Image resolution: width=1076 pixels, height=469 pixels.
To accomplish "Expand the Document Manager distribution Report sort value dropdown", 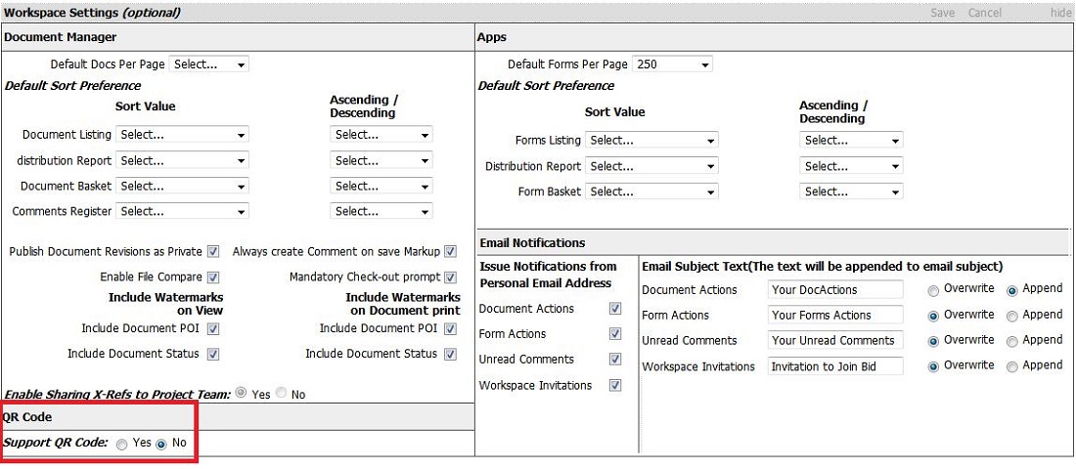I will (182, 161).
